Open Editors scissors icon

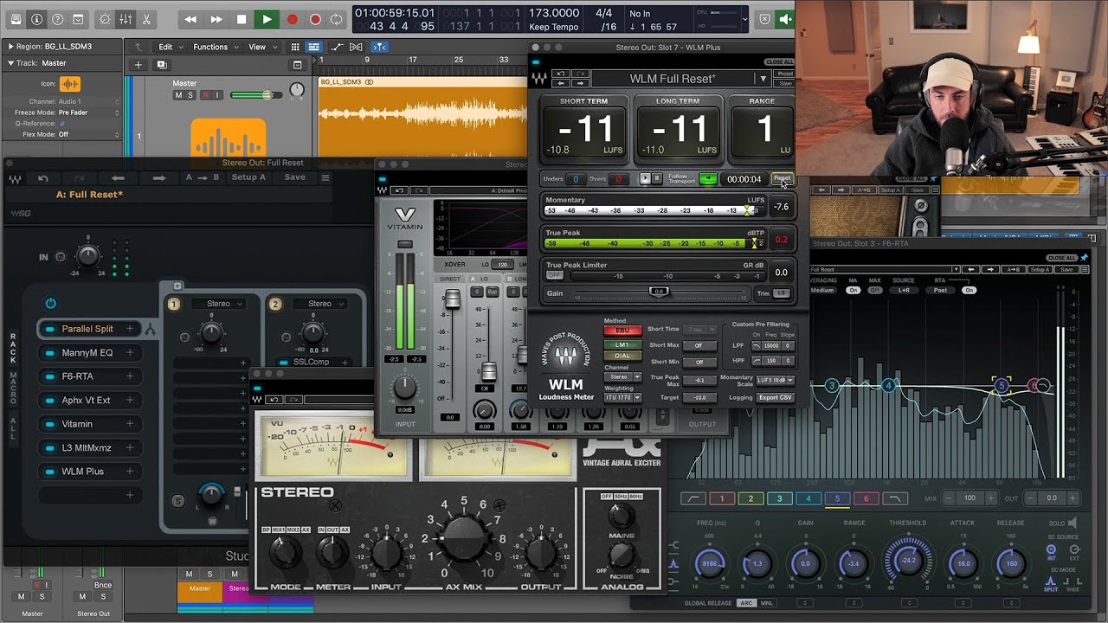tap(145, 19)
